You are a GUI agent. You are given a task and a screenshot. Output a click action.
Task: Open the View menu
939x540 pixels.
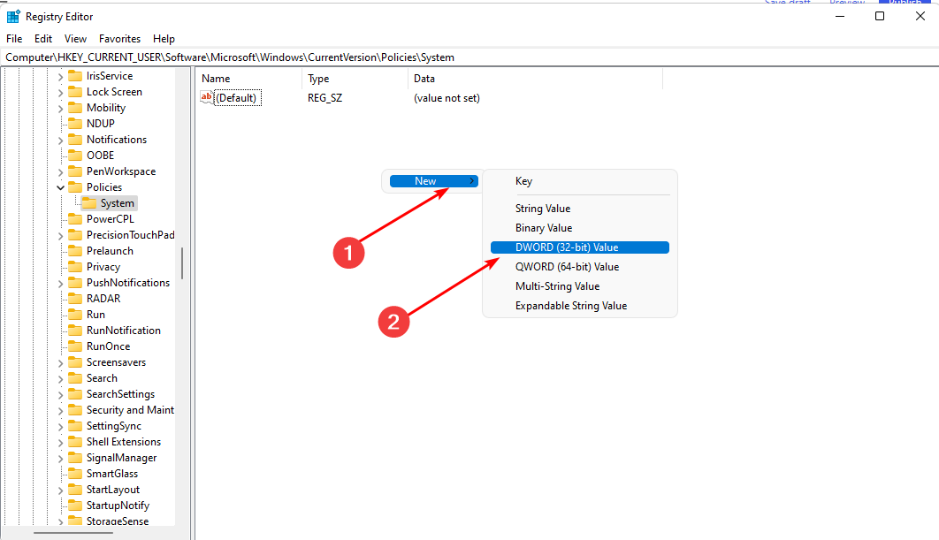(x=75, y=38)
